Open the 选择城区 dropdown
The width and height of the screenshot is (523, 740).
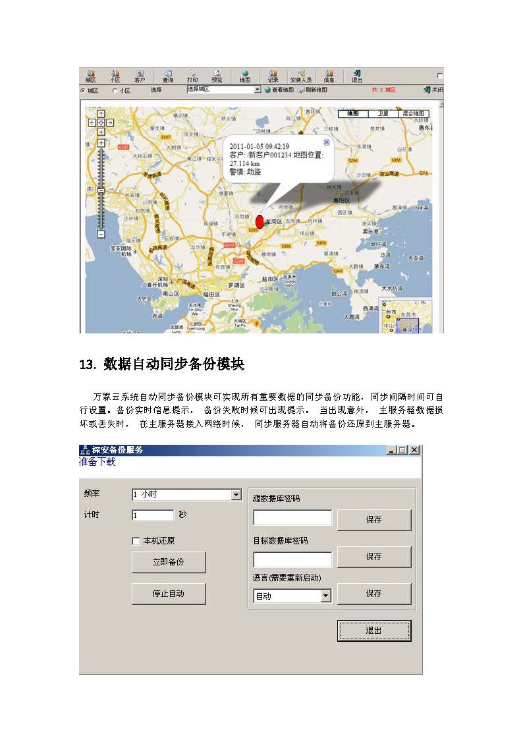pos(224,89)
